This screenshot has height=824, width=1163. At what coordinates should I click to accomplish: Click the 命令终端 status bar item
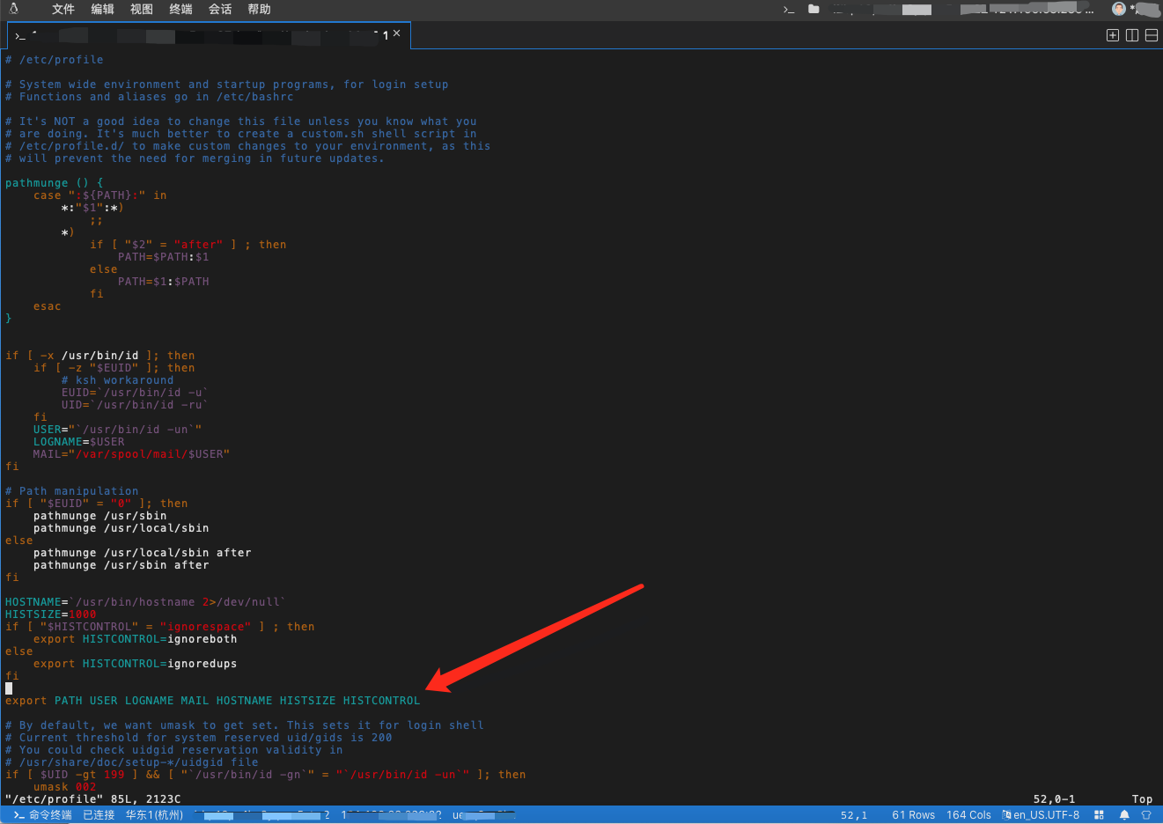coord(43,815)
